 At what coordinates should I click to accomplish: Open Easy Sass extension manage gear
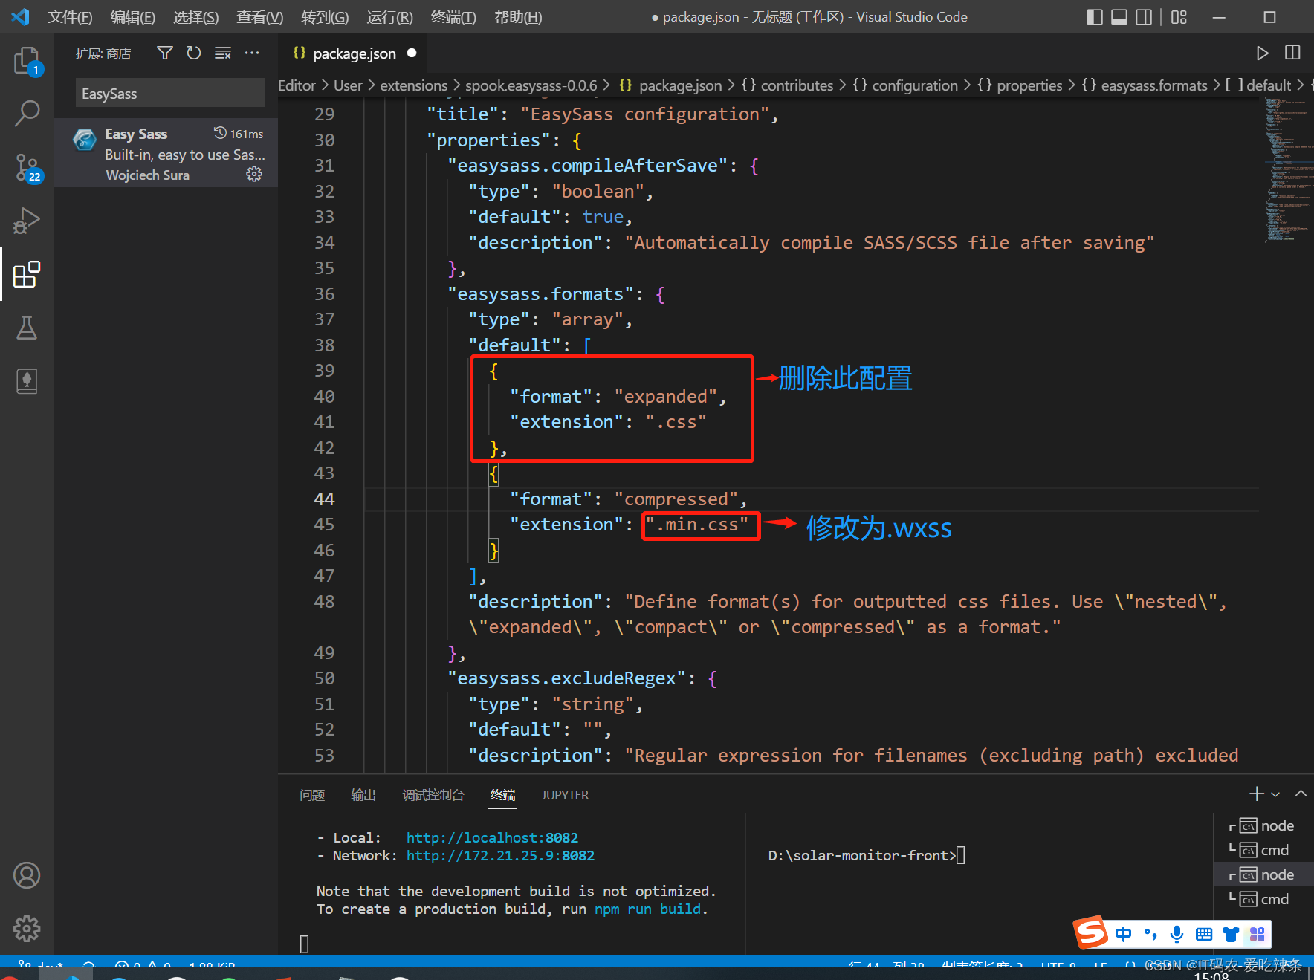[x=254, y=174]
